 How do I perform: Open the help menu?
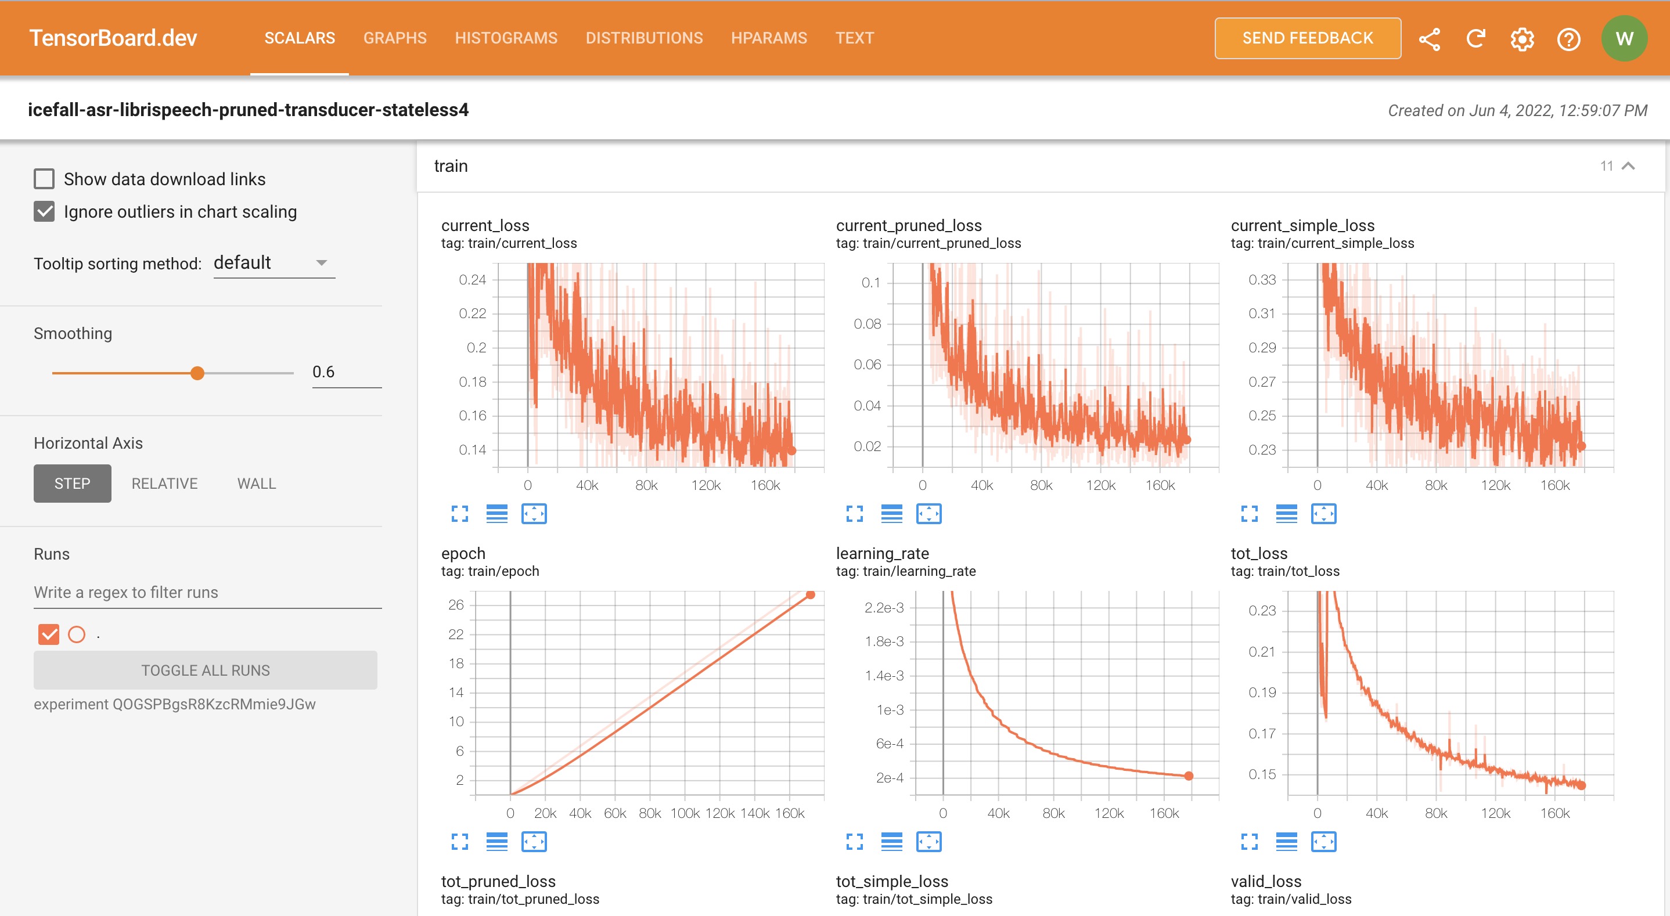1568,39
